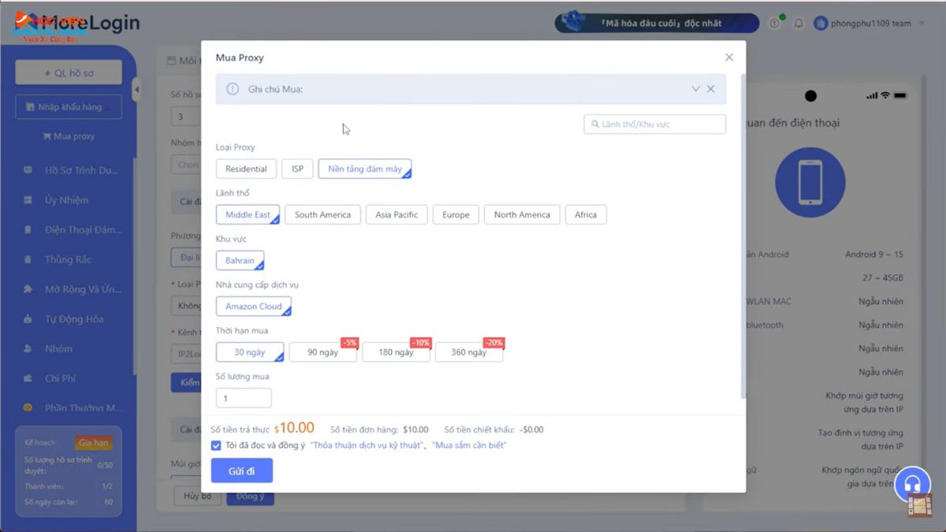Pick the 180 ngày purchase term
Viewport: 946px width, 532px height.
[x=396, y=352]
